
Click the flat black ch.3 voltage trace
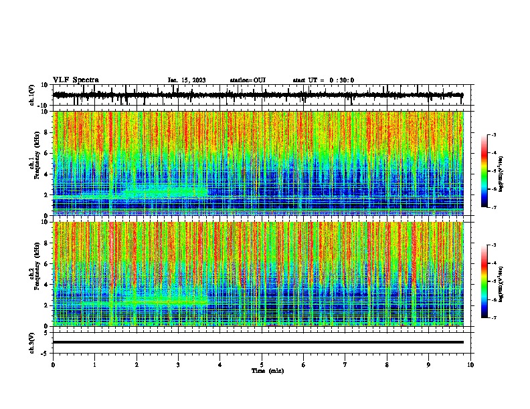tap(258, 342)
